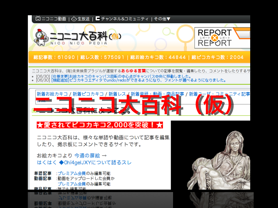Select the 新着ピコカキコ tab
The height and width of the screenshot is (208, 278).
[88, 94]
